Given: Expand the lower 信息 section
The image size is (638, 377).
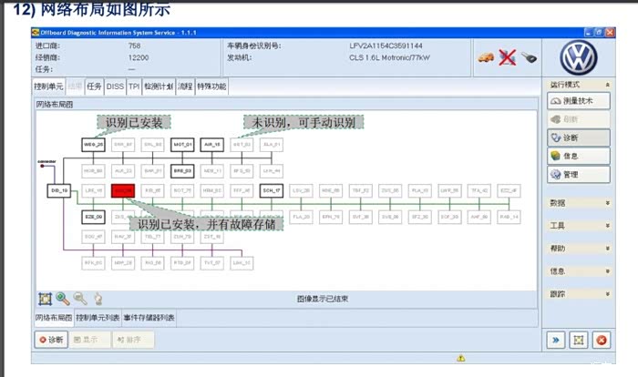Looking at the screenshot, I should pyautogui.click(x=579, y=271).
